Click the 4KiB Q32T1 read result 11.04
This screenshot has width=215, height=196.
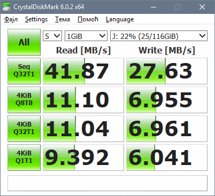point(83,129)
